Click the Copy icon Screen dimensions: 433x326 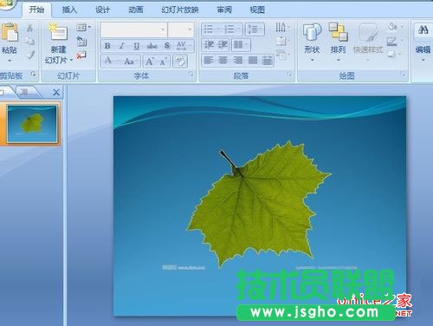[29, 41]
